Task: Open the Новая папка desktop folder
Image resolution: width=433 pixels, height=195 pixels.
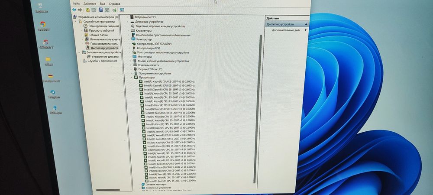Action: coord(51,78)
